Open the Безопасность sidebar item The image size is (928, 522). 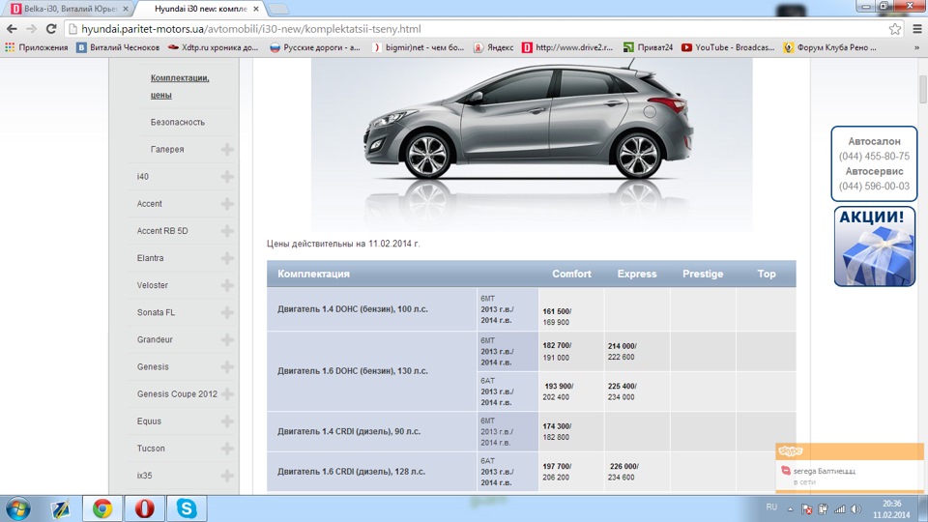pos(178,122)
